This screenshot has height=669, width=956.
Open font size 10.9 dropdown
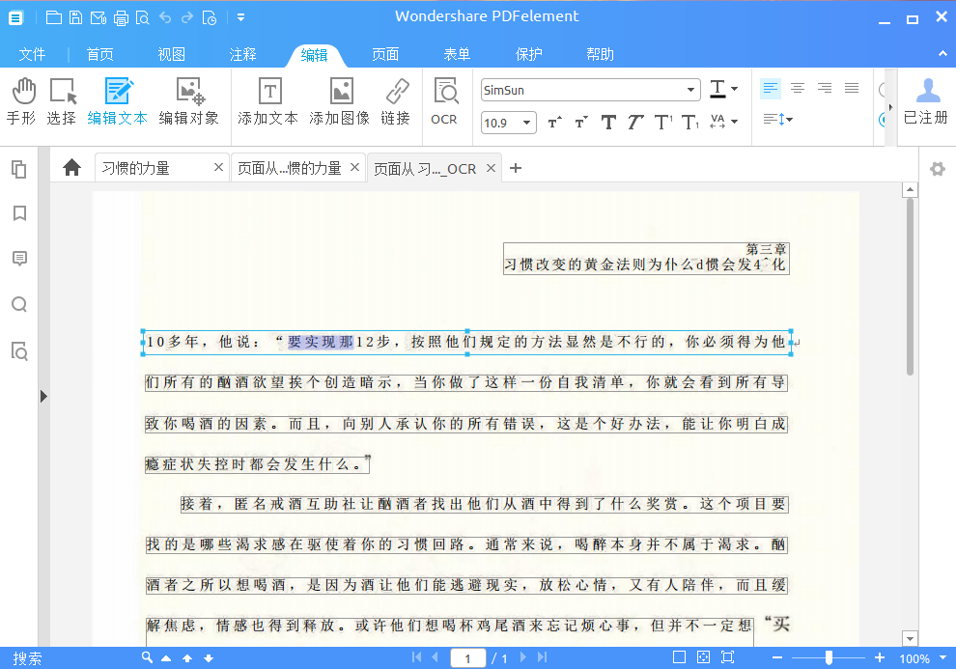(527, 123)
